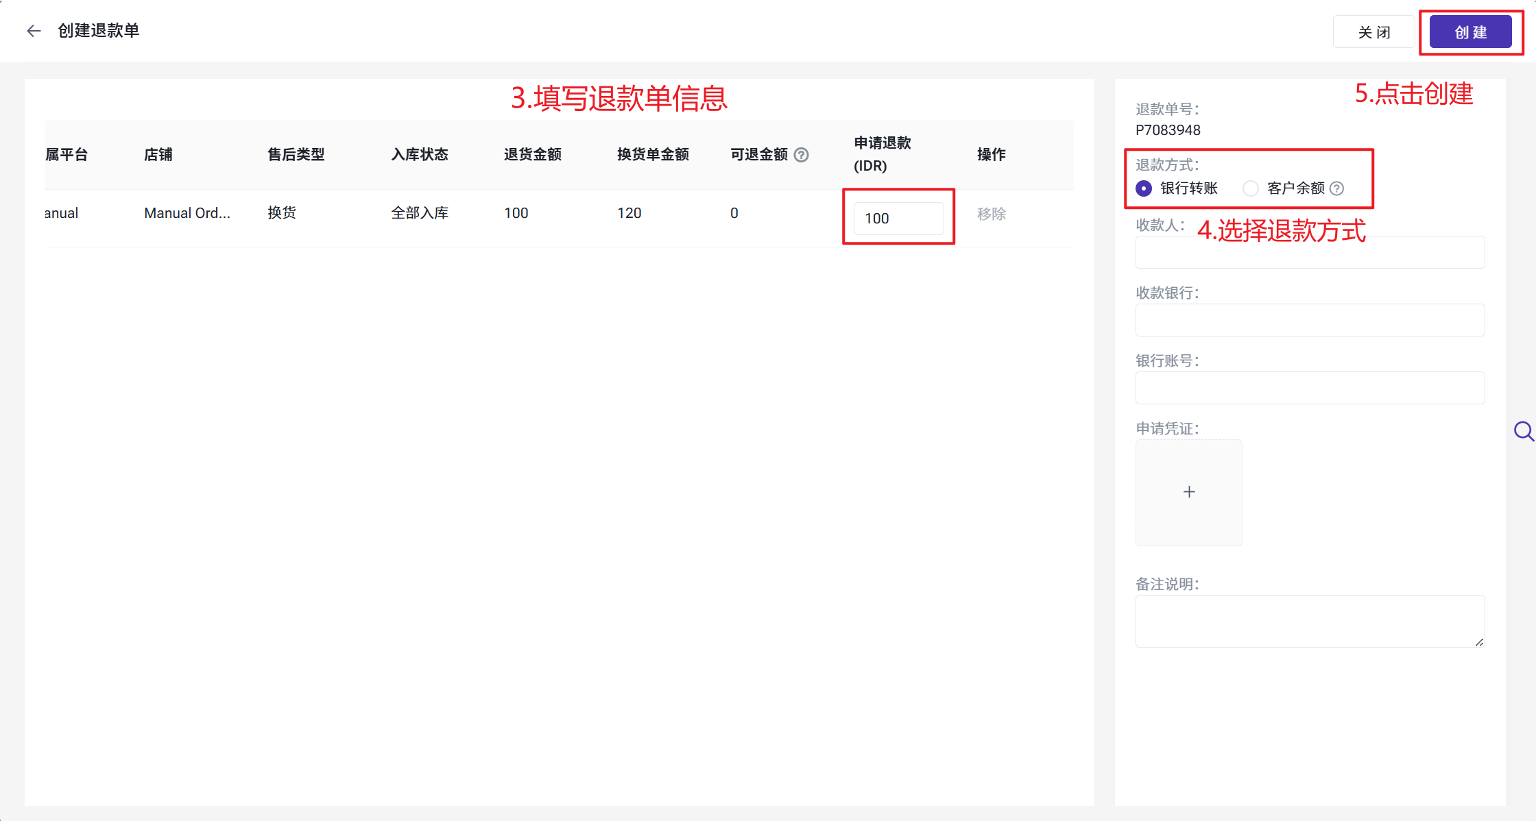This screenshot has height=821, width=1536.
Task: Click the Manual Ord... store cell
Action: coord(187,213)
